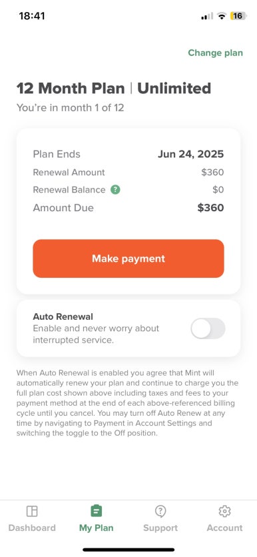The width and height of the screenshot is (257, 557).
Task: Open the Dashboard icon in bottom navigation
Action: tap(32, 511)
